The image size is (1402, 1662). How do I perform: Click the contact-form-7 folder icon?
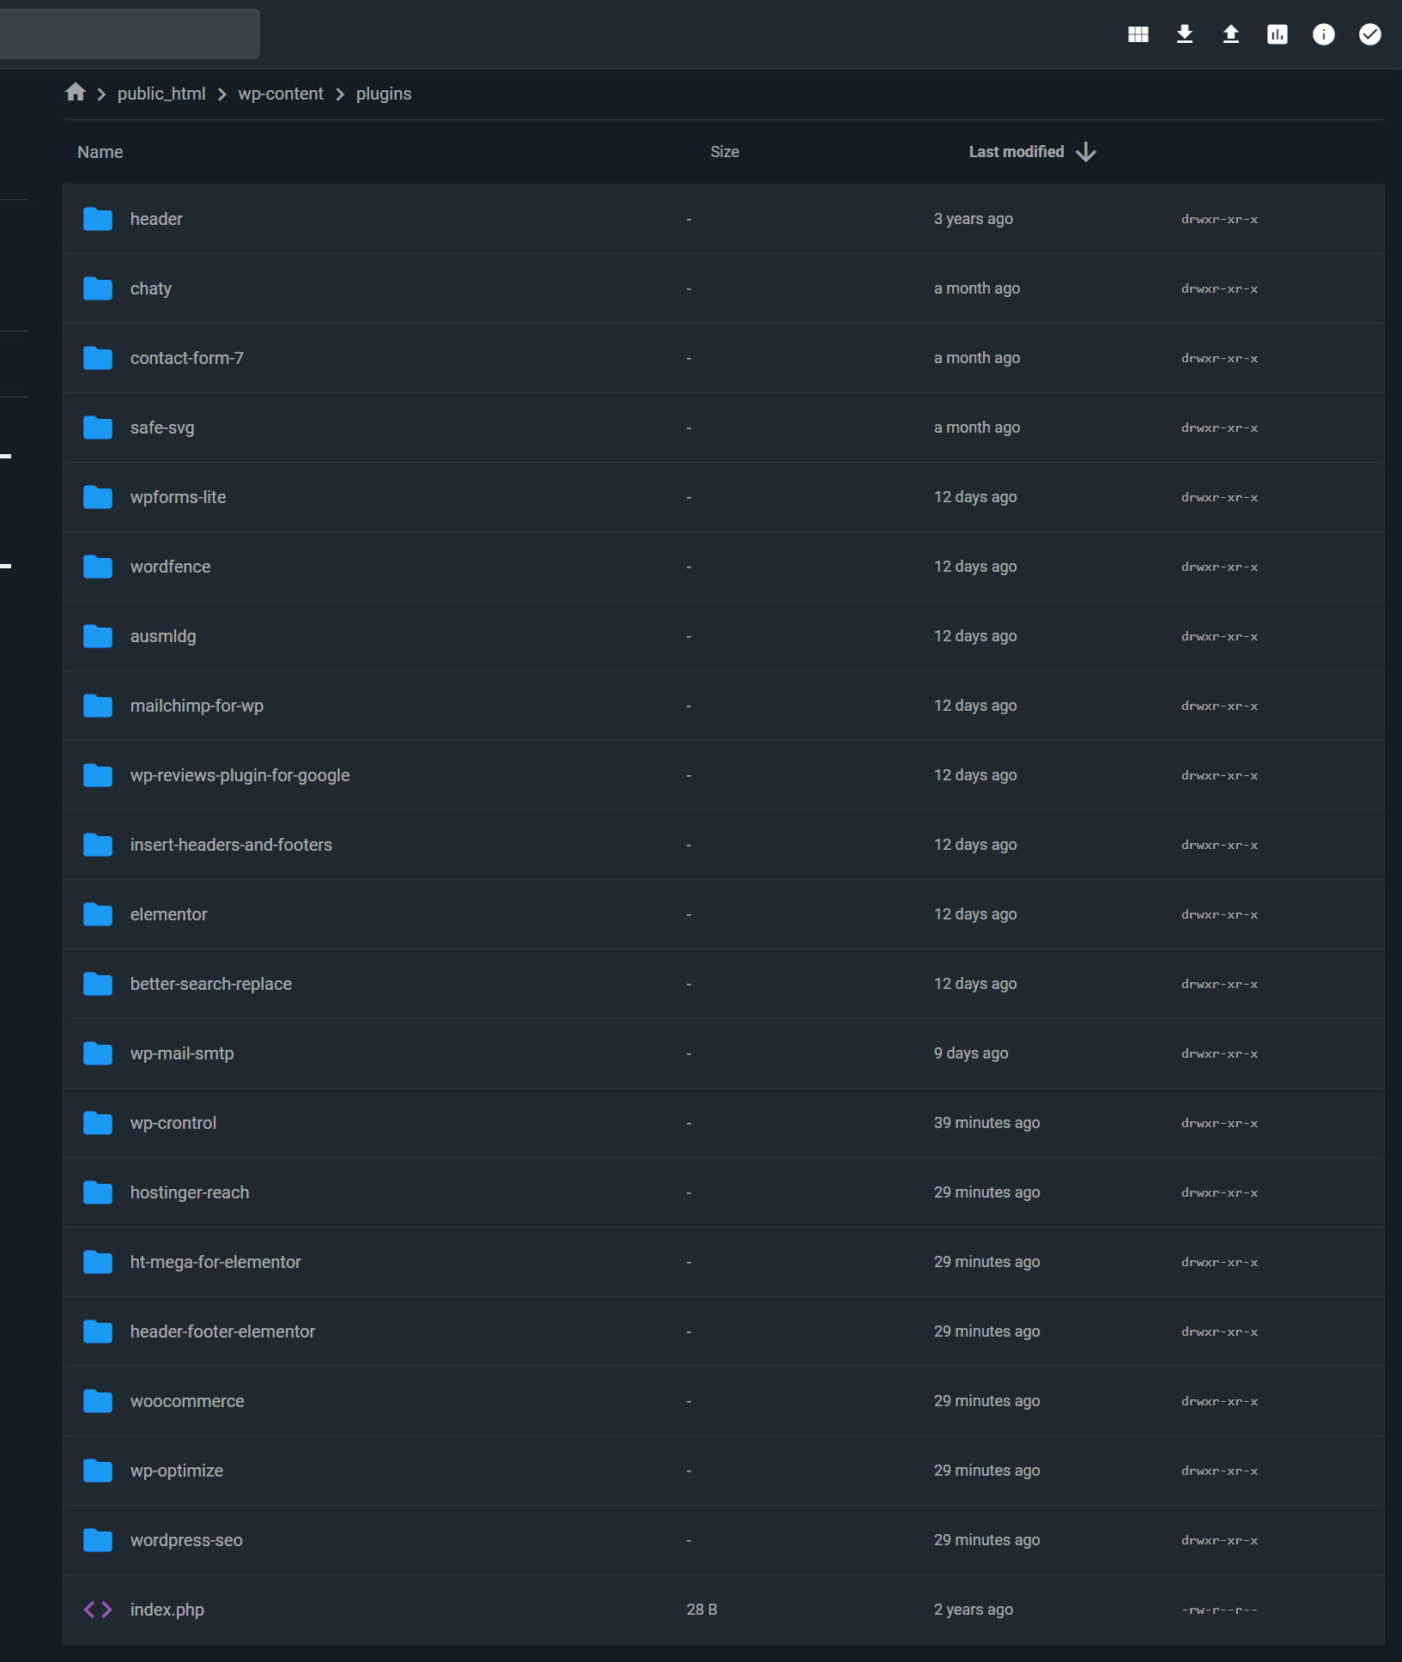98,358
